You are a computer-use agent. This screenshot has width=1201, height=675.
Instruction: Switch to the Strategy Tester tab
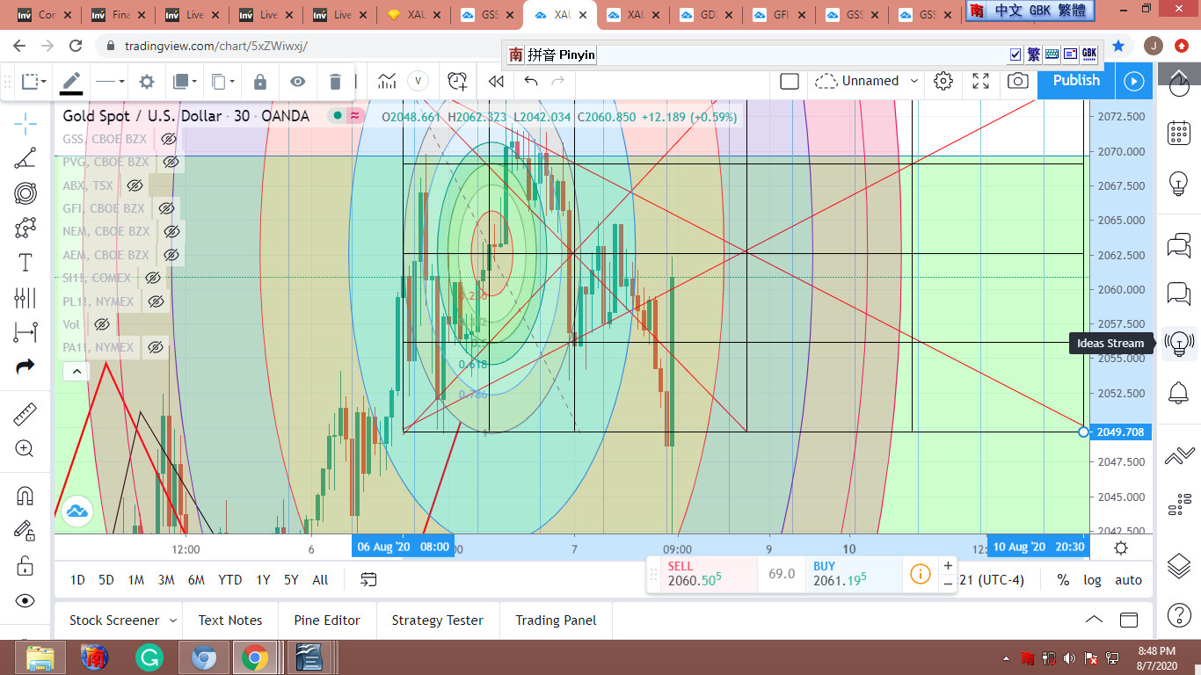pyautogui.click(x=437, y=621)
